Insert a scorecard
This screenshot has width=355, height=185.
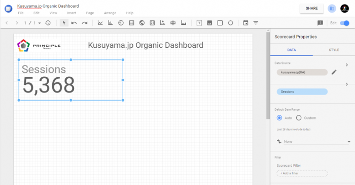152,23
